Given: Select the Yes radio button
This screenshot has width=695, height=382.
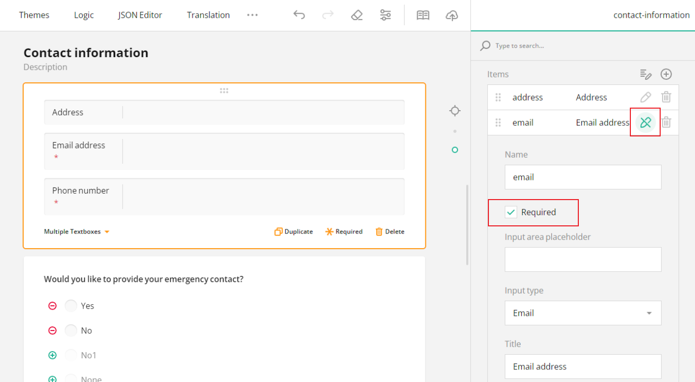Looking at the screenshot, I should coord(71,305).
